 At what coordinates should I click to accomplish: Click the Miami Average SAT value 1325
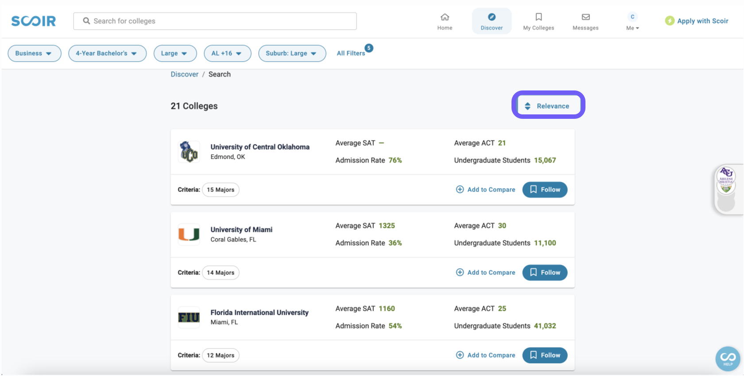pos(387,225)
